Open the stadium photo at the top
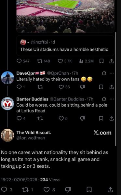The width and height of the screenshot is (121, 195). click(65, 16)
